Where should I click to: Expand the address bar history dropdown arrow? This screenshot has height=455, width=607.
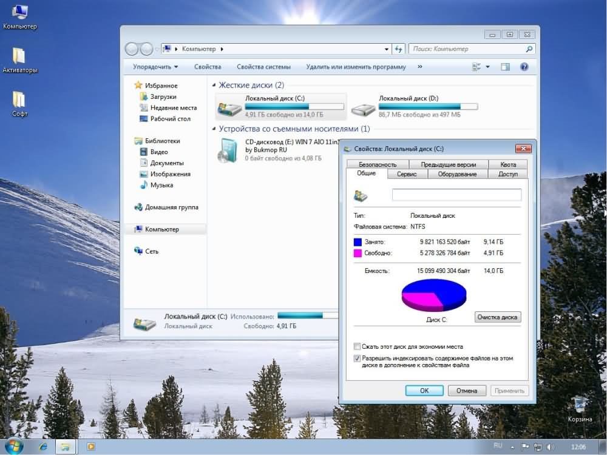pos(387,49)
